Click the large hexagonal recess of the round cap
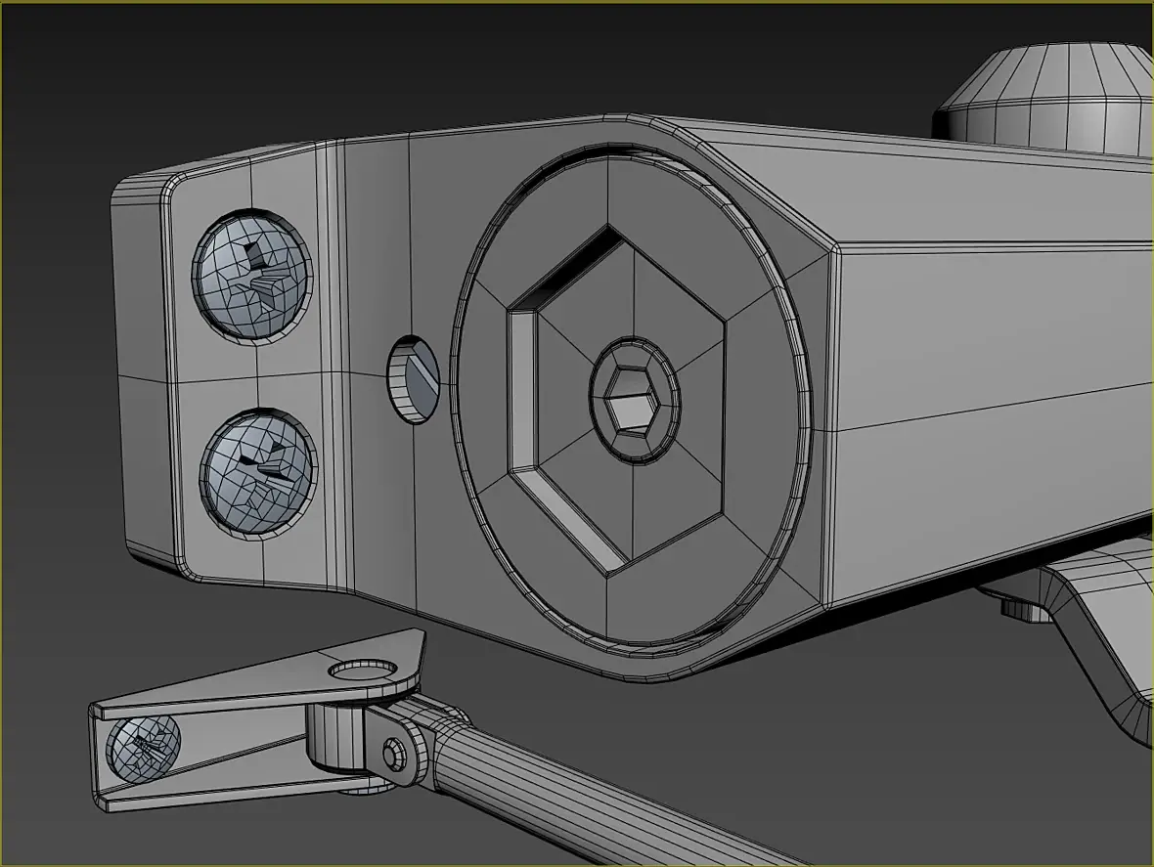This screenshot has width=1154, height=867. (x=617, y=402)
